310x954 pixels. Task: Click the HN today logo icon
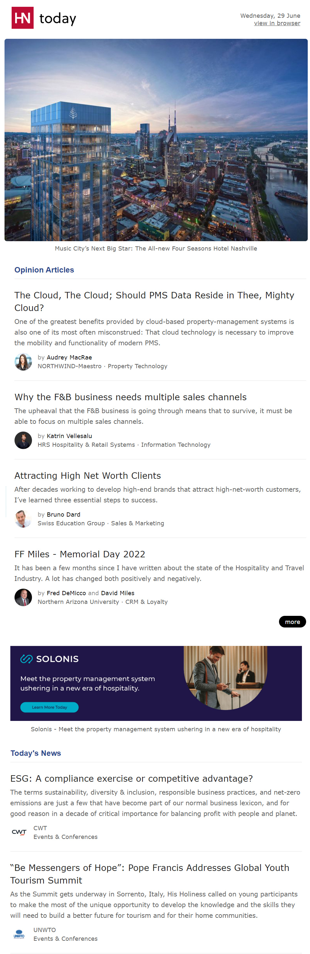[x=23, y=18]
